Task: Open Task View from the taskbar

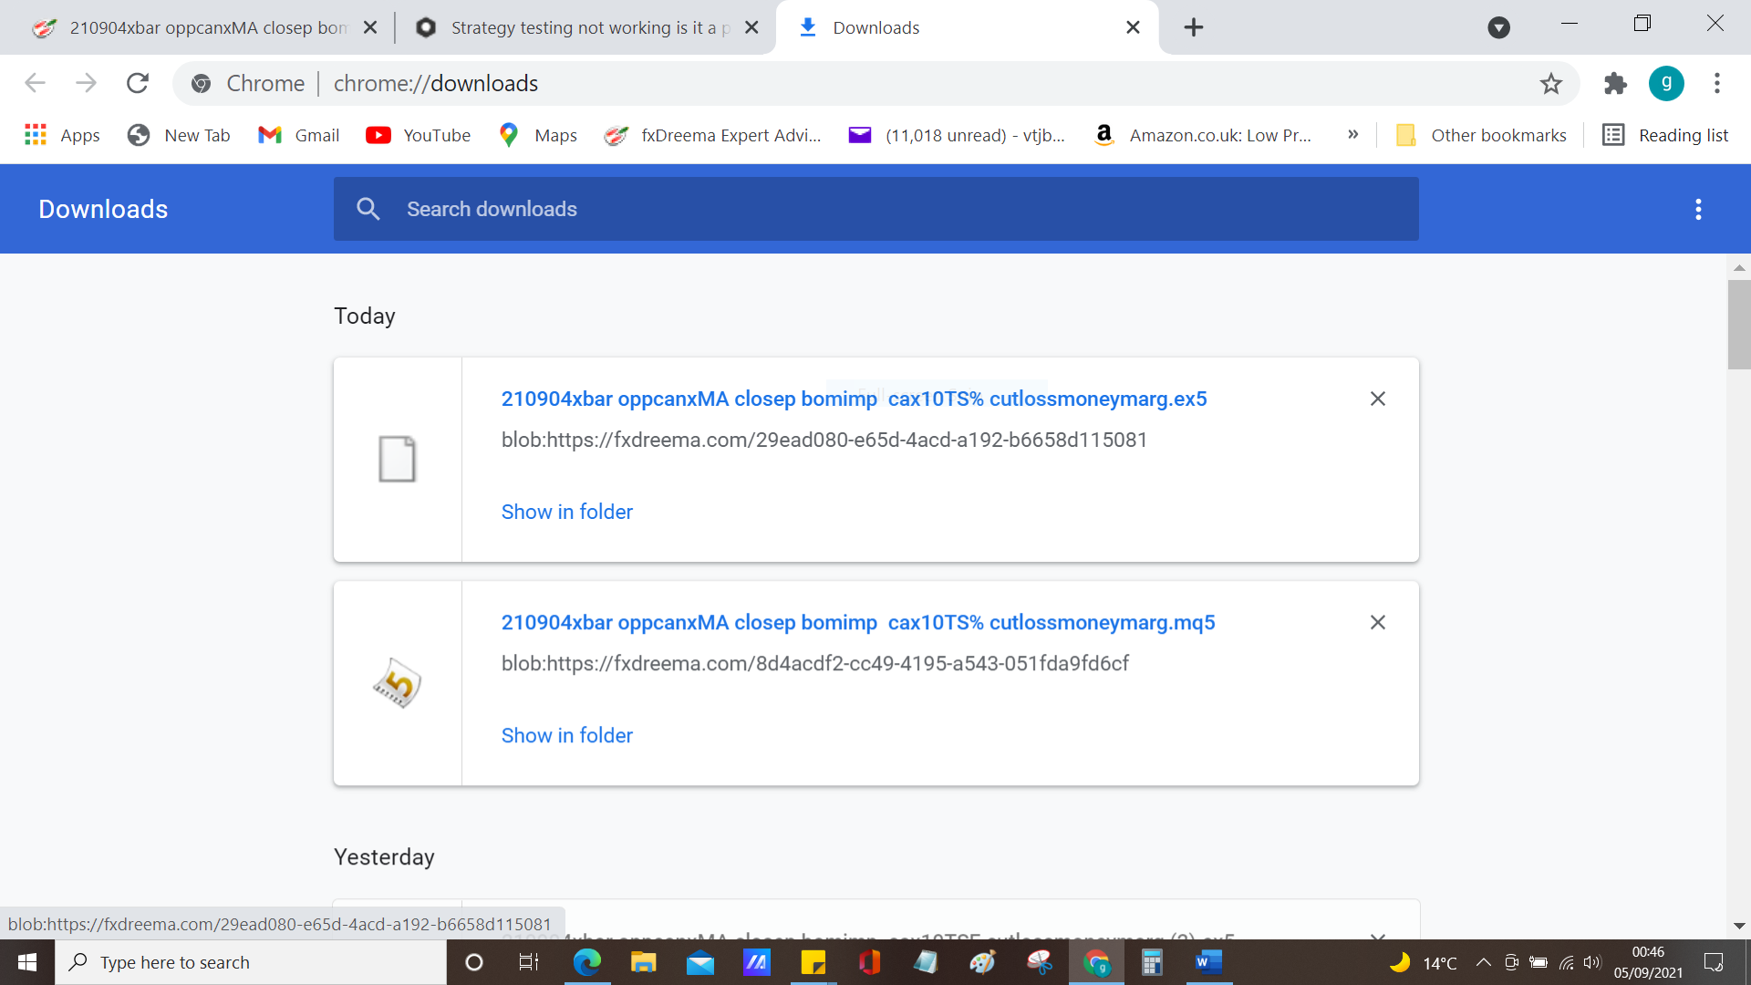Action: click(x=529, y=962)
